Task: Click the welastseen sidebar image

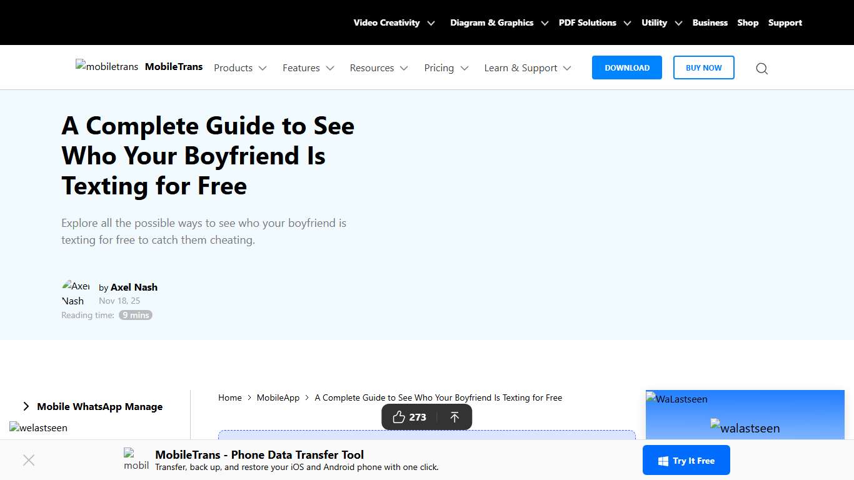Action: (x=38, y=427)
